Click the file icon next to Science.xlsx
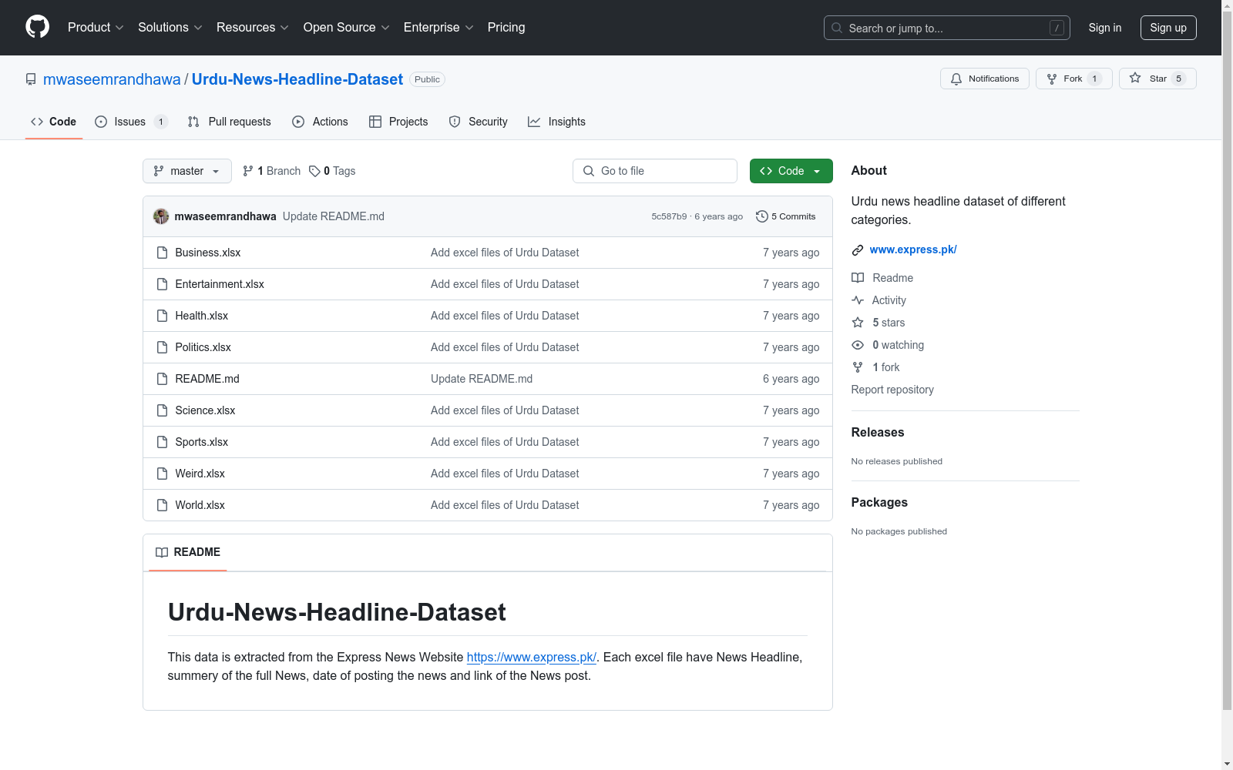This screenshot has width=1233, height=770. [x=162, y=410]
